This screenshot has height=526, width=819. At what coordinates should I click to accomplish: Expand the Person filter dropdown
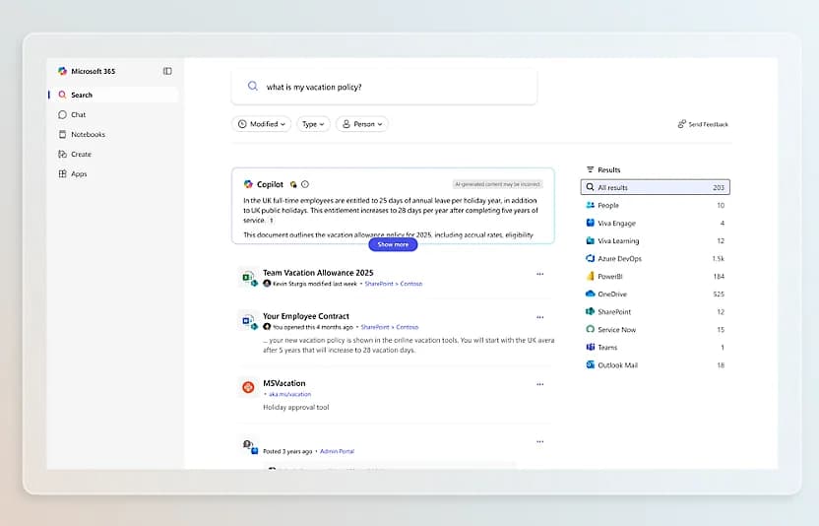point(362,124)
